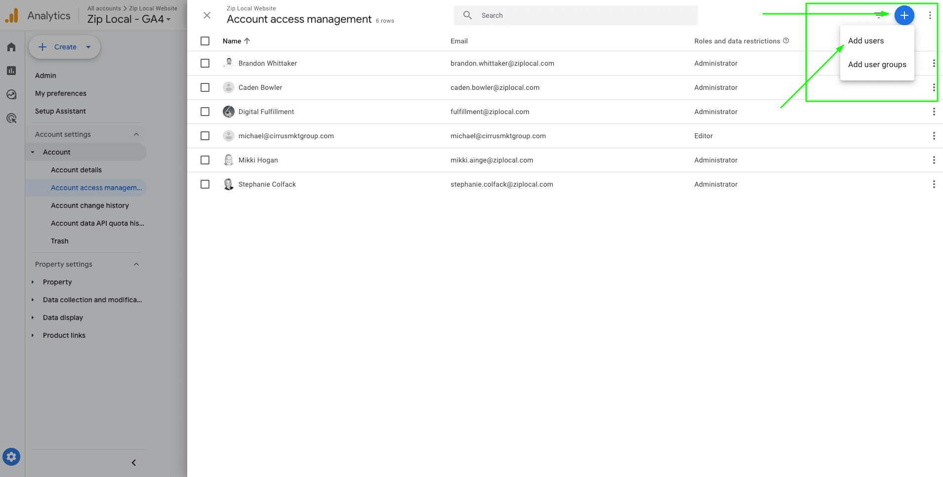The image size is (943, 477).
Task: Open more options for Mikki Hogan row
Action: tap(934, 160)
